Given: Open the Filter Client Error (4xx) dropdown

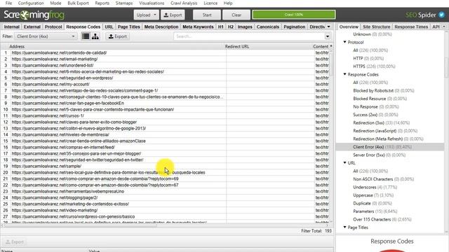Looking at the screenshot, I should click(x=46, y=36).
